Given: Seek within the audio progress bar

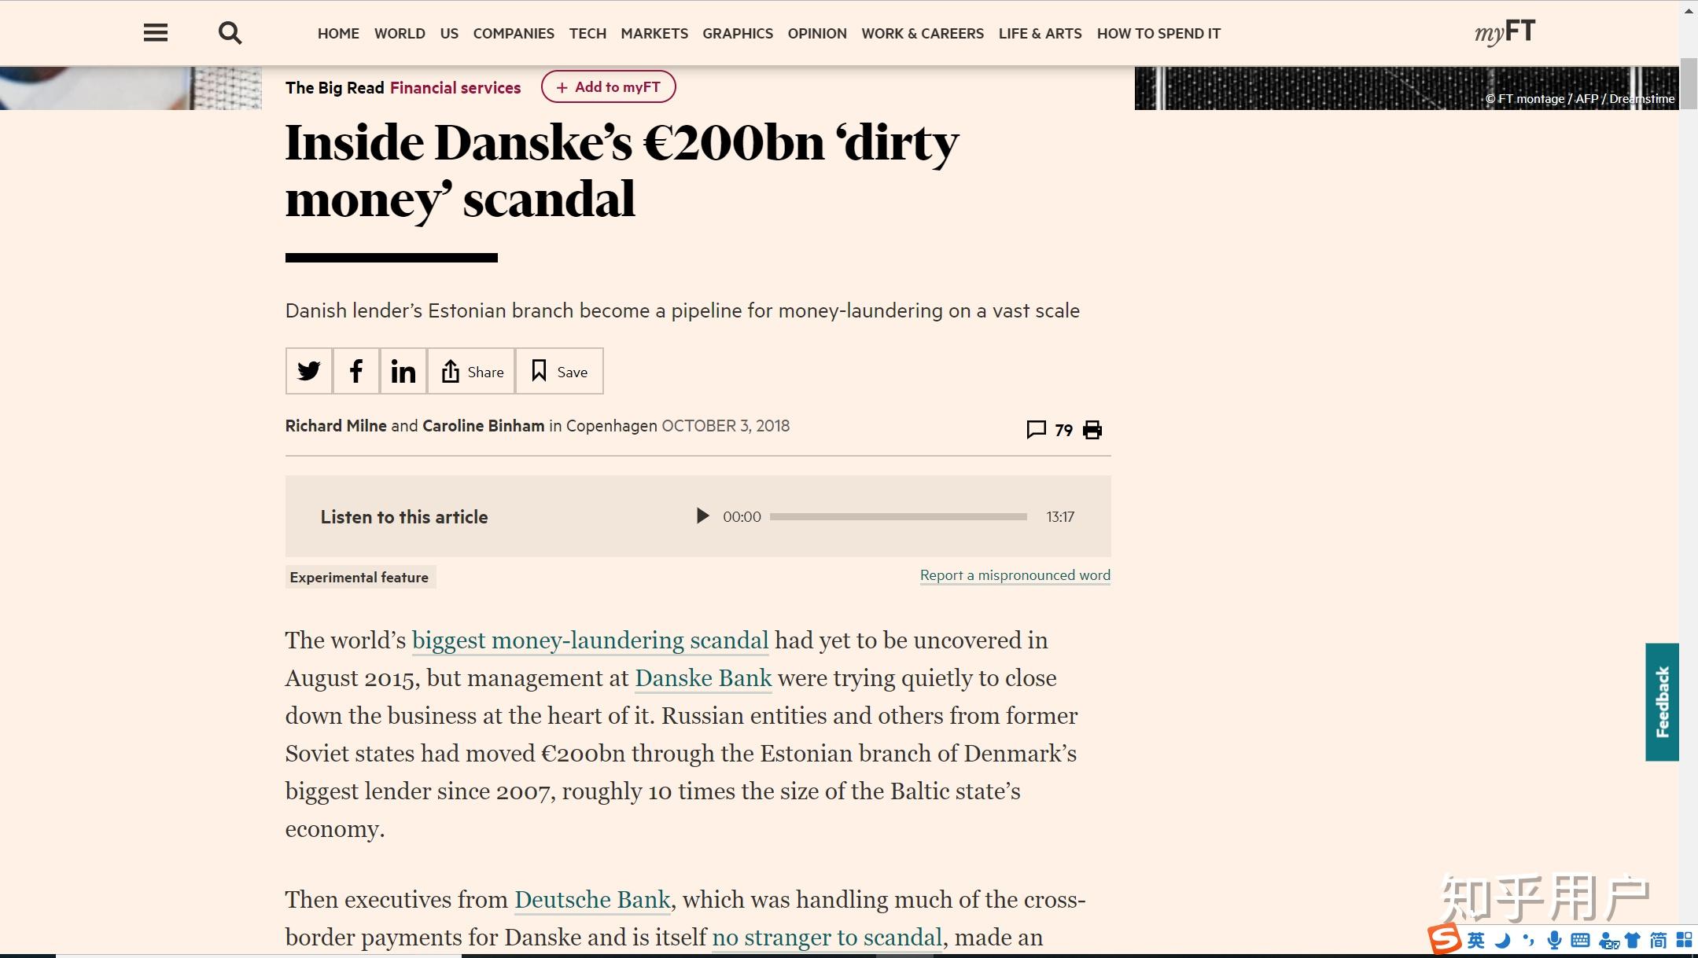Looking at the screenshot, I should pyautogui.click(x=898, y=516).
